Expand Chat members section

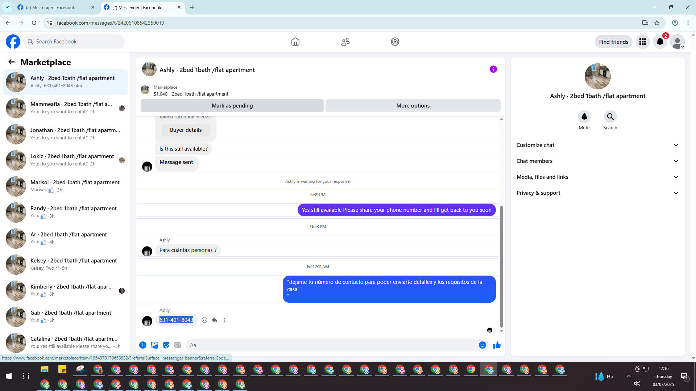pyautogui.click(x=597, y=161)
